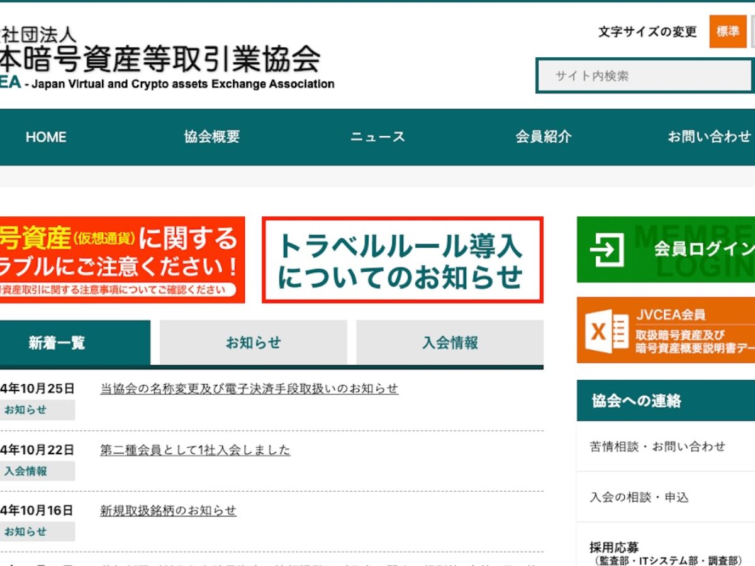Open the 会員紹介 navigation item
The height and width of the screenshot is (566, 755).
(544, 136)
